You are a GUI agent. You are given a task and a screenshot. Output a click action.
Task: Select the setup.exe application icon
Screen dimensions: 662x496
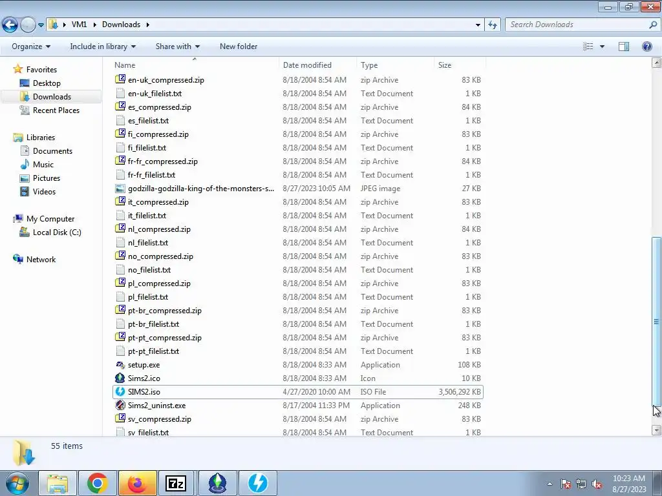(120, 365)
